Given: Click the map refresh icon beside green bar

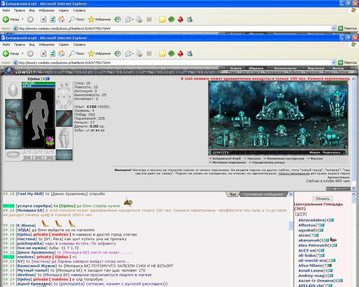Looking at the screenshot, I should (x=324, y=83).
